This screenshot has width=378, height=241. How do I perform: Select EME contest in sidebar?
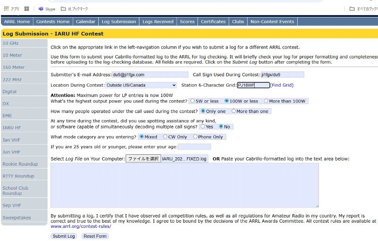point(7,116)
